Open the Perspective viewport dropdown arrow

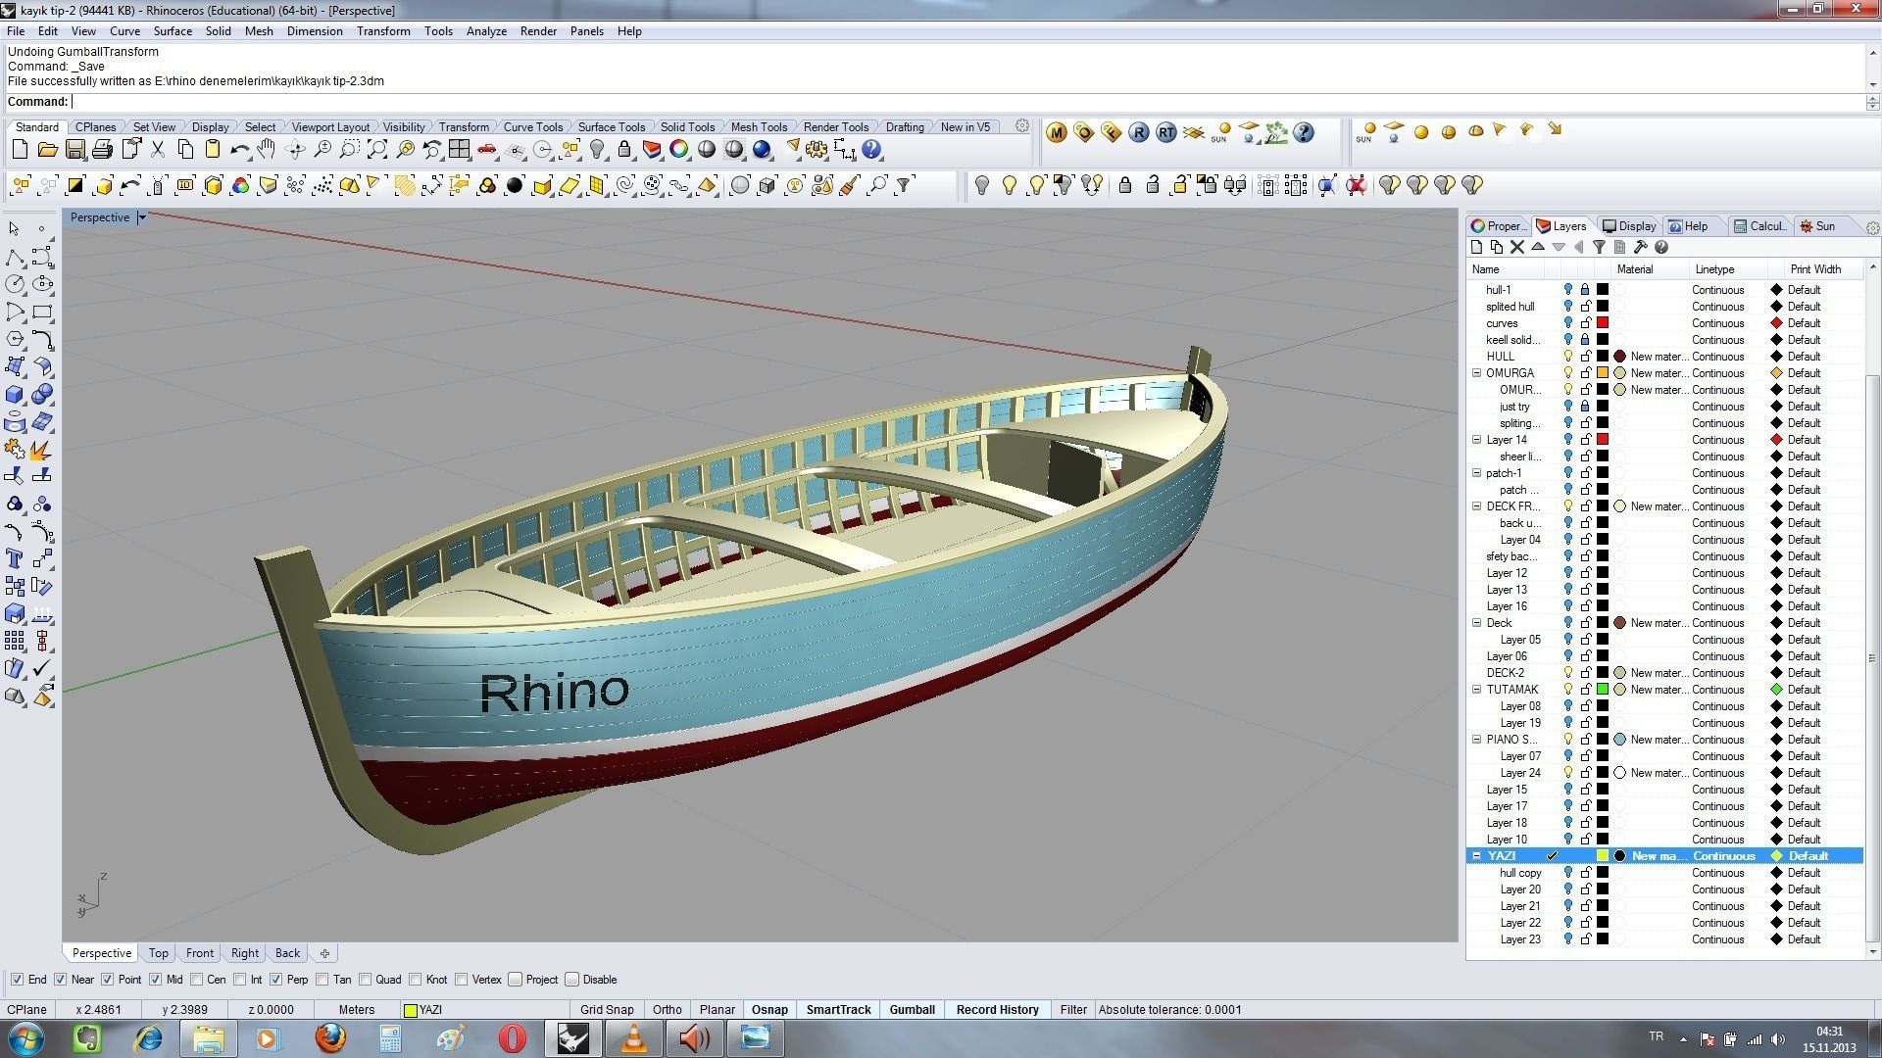coord(141,217)
